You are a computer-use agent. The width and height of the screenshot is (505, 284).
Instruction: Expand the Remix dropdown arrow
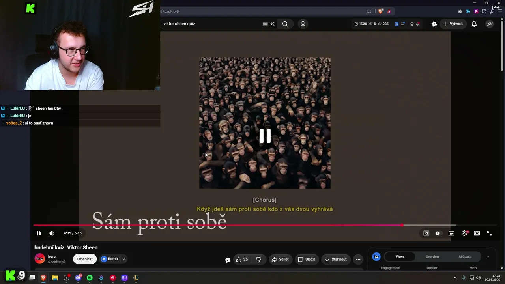click(124, 259)
